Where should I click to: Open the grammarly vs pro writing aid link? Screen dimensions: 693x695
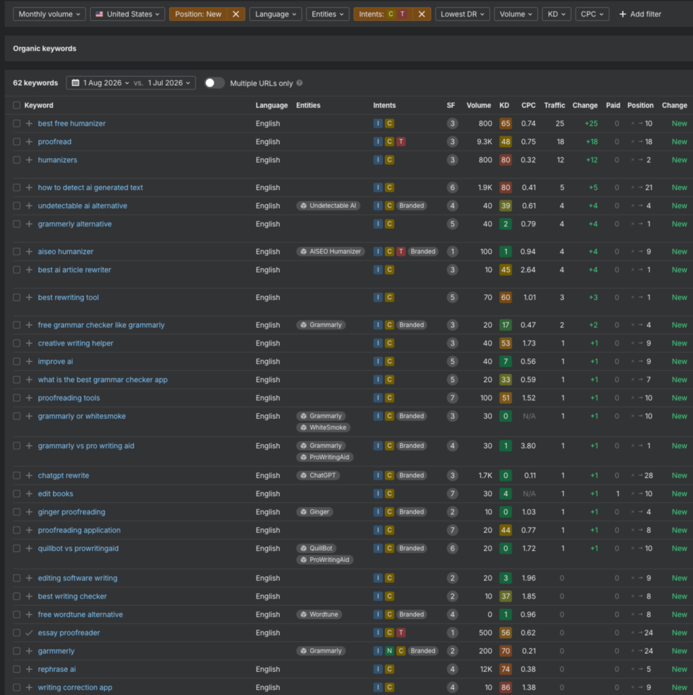pos(86,445)
